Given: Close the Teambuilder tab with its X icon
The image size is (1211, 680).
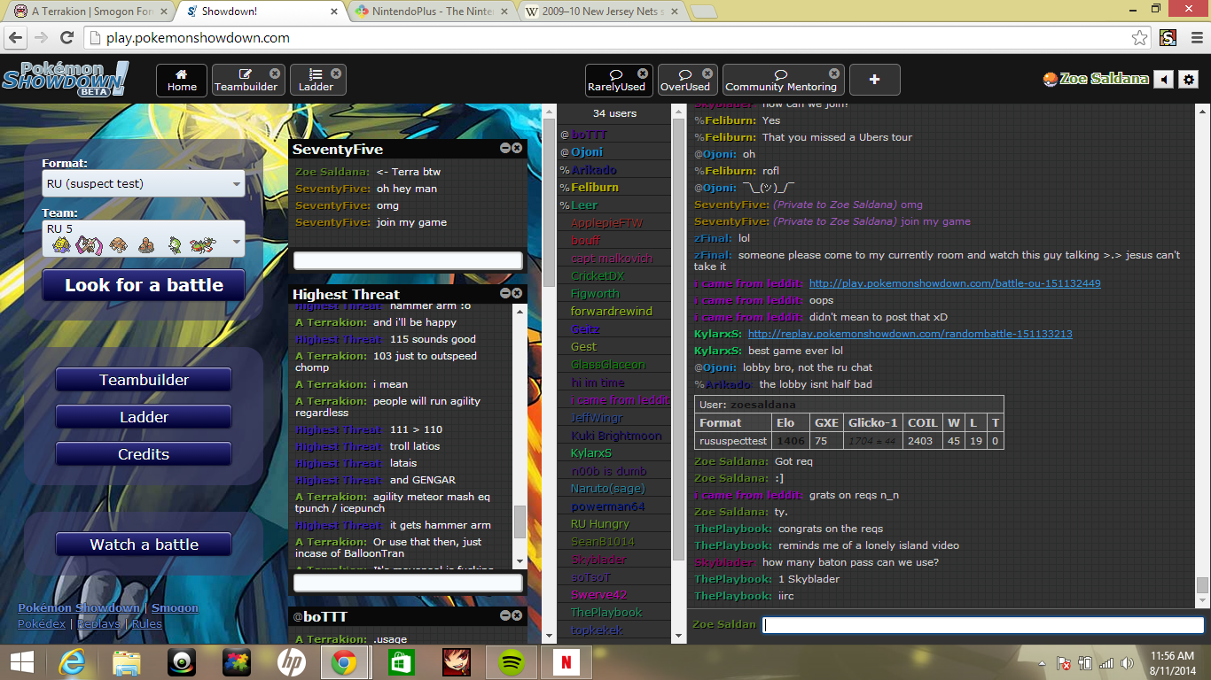Looking at the screenshot, I should tap(275, 73).
